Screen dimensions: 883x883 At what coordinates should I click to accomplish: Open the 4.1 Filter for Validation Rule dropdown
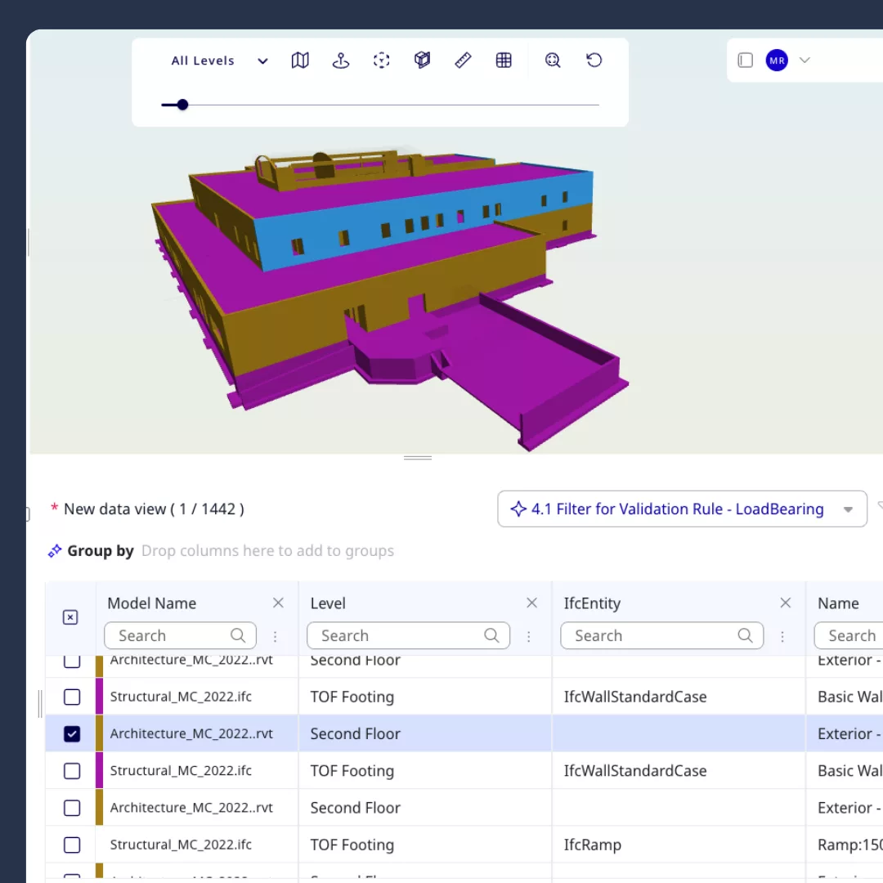[x=682, y=509]
